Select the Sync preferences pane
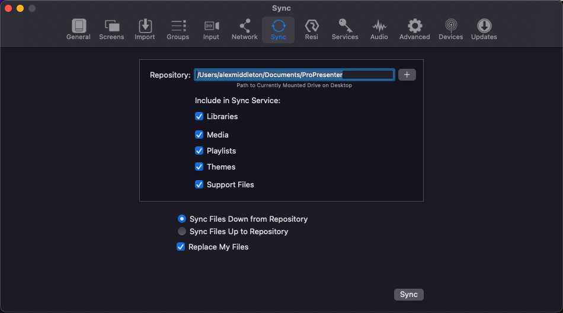 tap(279, 30)
